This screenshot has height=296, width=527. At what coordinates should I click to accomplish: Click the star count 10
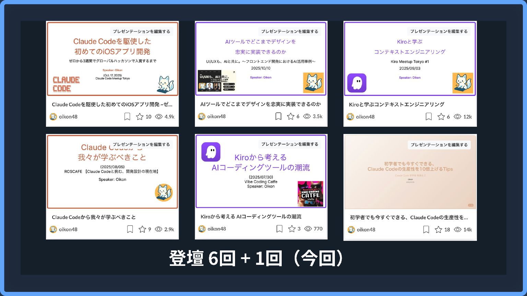coord(149,117)
